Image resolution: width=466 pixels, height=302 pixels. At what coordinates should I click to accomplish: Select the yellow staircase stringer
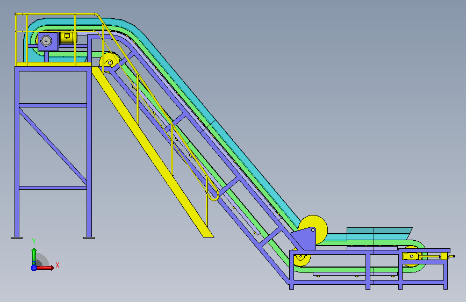coord(152,152)
